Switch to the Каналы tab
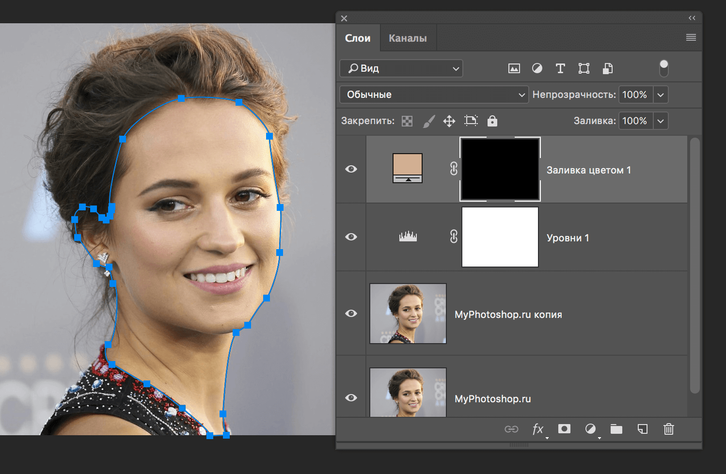726x474 pixels. click(408, 37)
